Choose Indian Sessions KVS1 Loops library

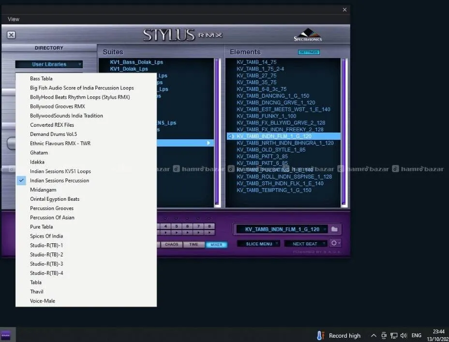[x=86, y=171]
